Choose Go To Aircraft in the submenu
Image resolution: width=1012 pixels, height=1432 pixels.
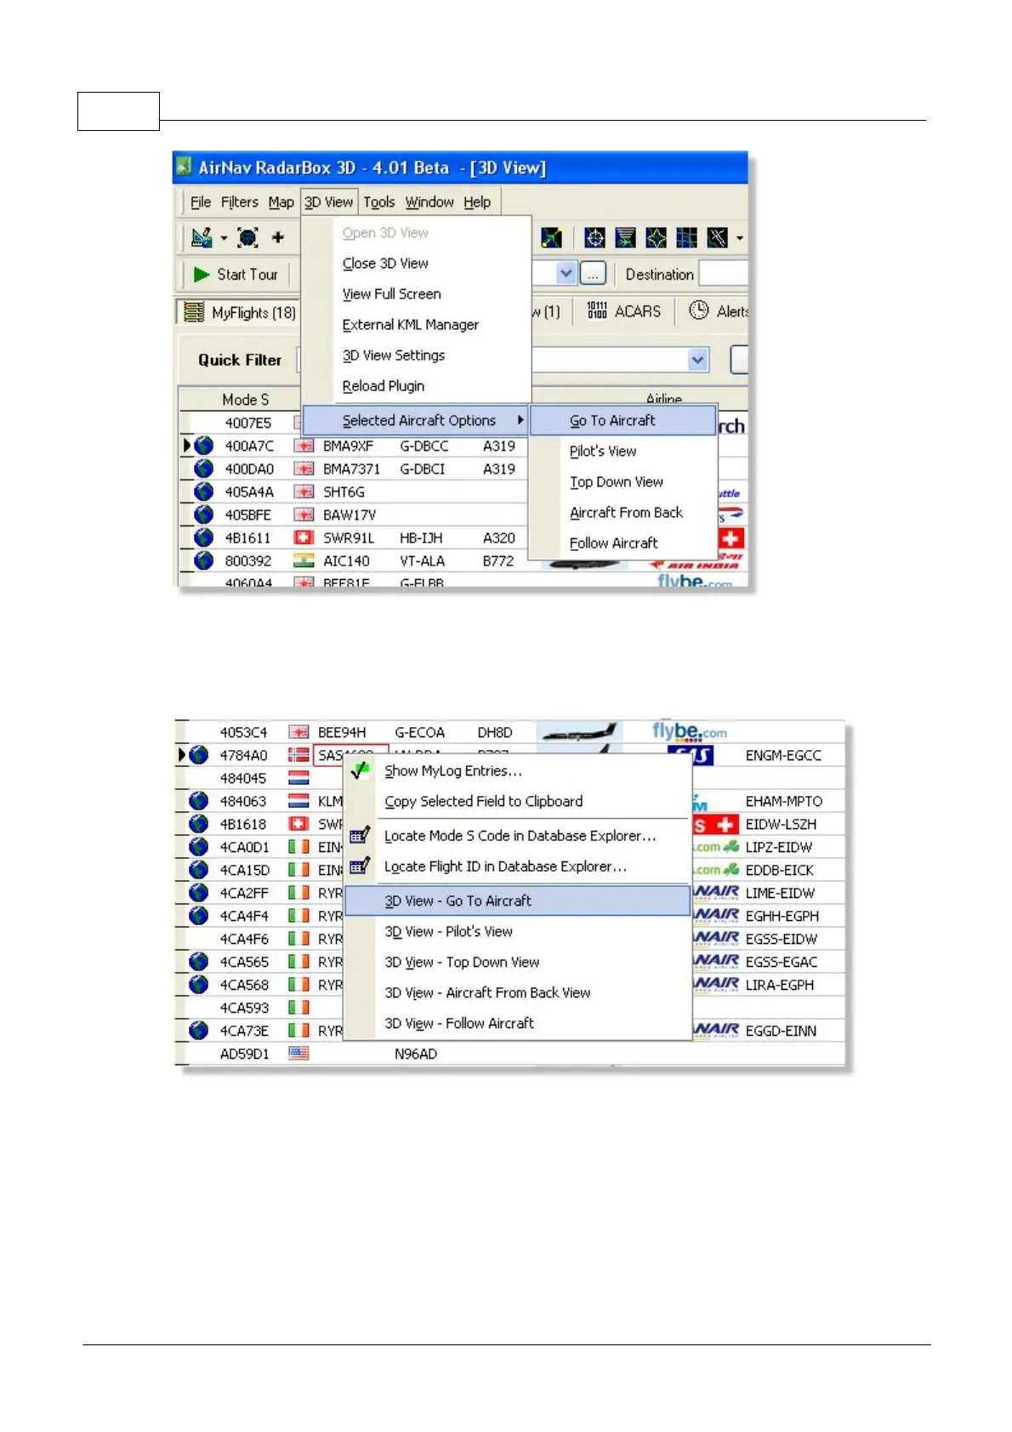(x=623, y=420)
